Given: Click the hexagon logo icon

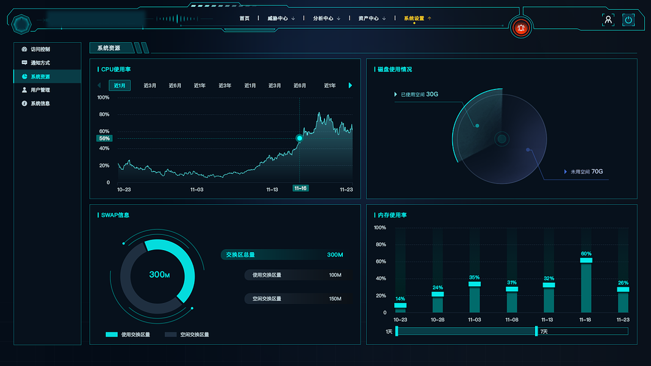Looking at the screenshot, I should pyautogui.click(x=21, y=24).
